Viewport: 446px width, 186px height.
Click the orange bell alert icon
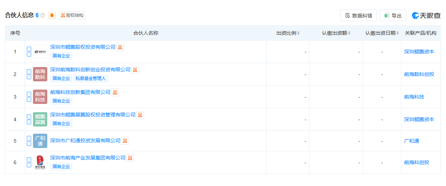click(x=52, y=15)
